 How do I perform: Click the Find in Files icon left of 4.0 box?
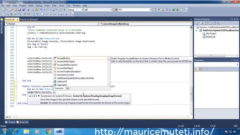point(116,10)
